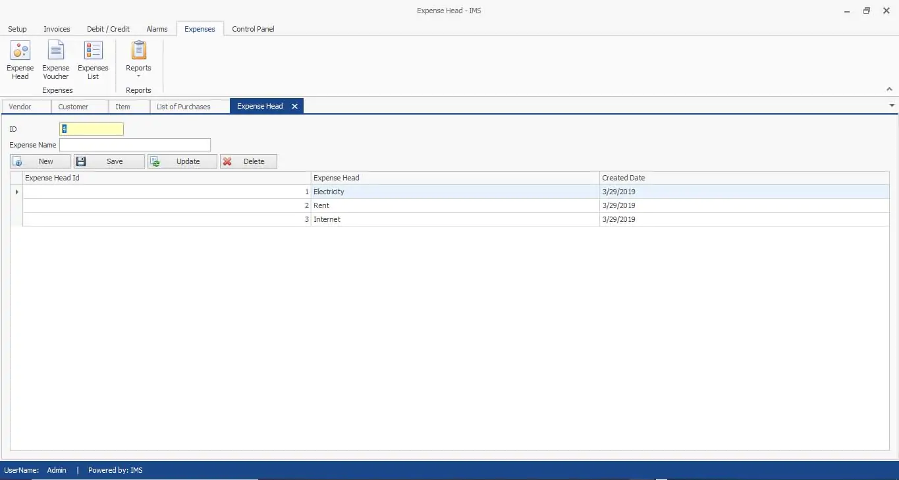Switch to the List of Purchases tab
This screenshot has width=899, height=480.
point(184,107)
